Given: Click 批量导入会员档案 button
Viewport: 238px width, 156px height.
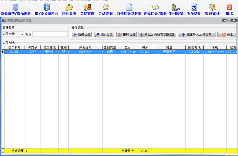Looking at the screenshot, I should 197,35.
